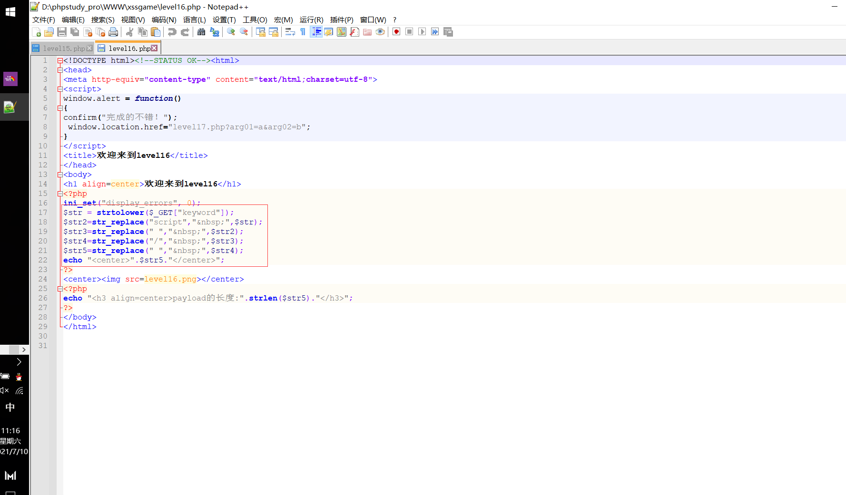Toggle show all characters pilcrow icon

[x=303, y=32]
